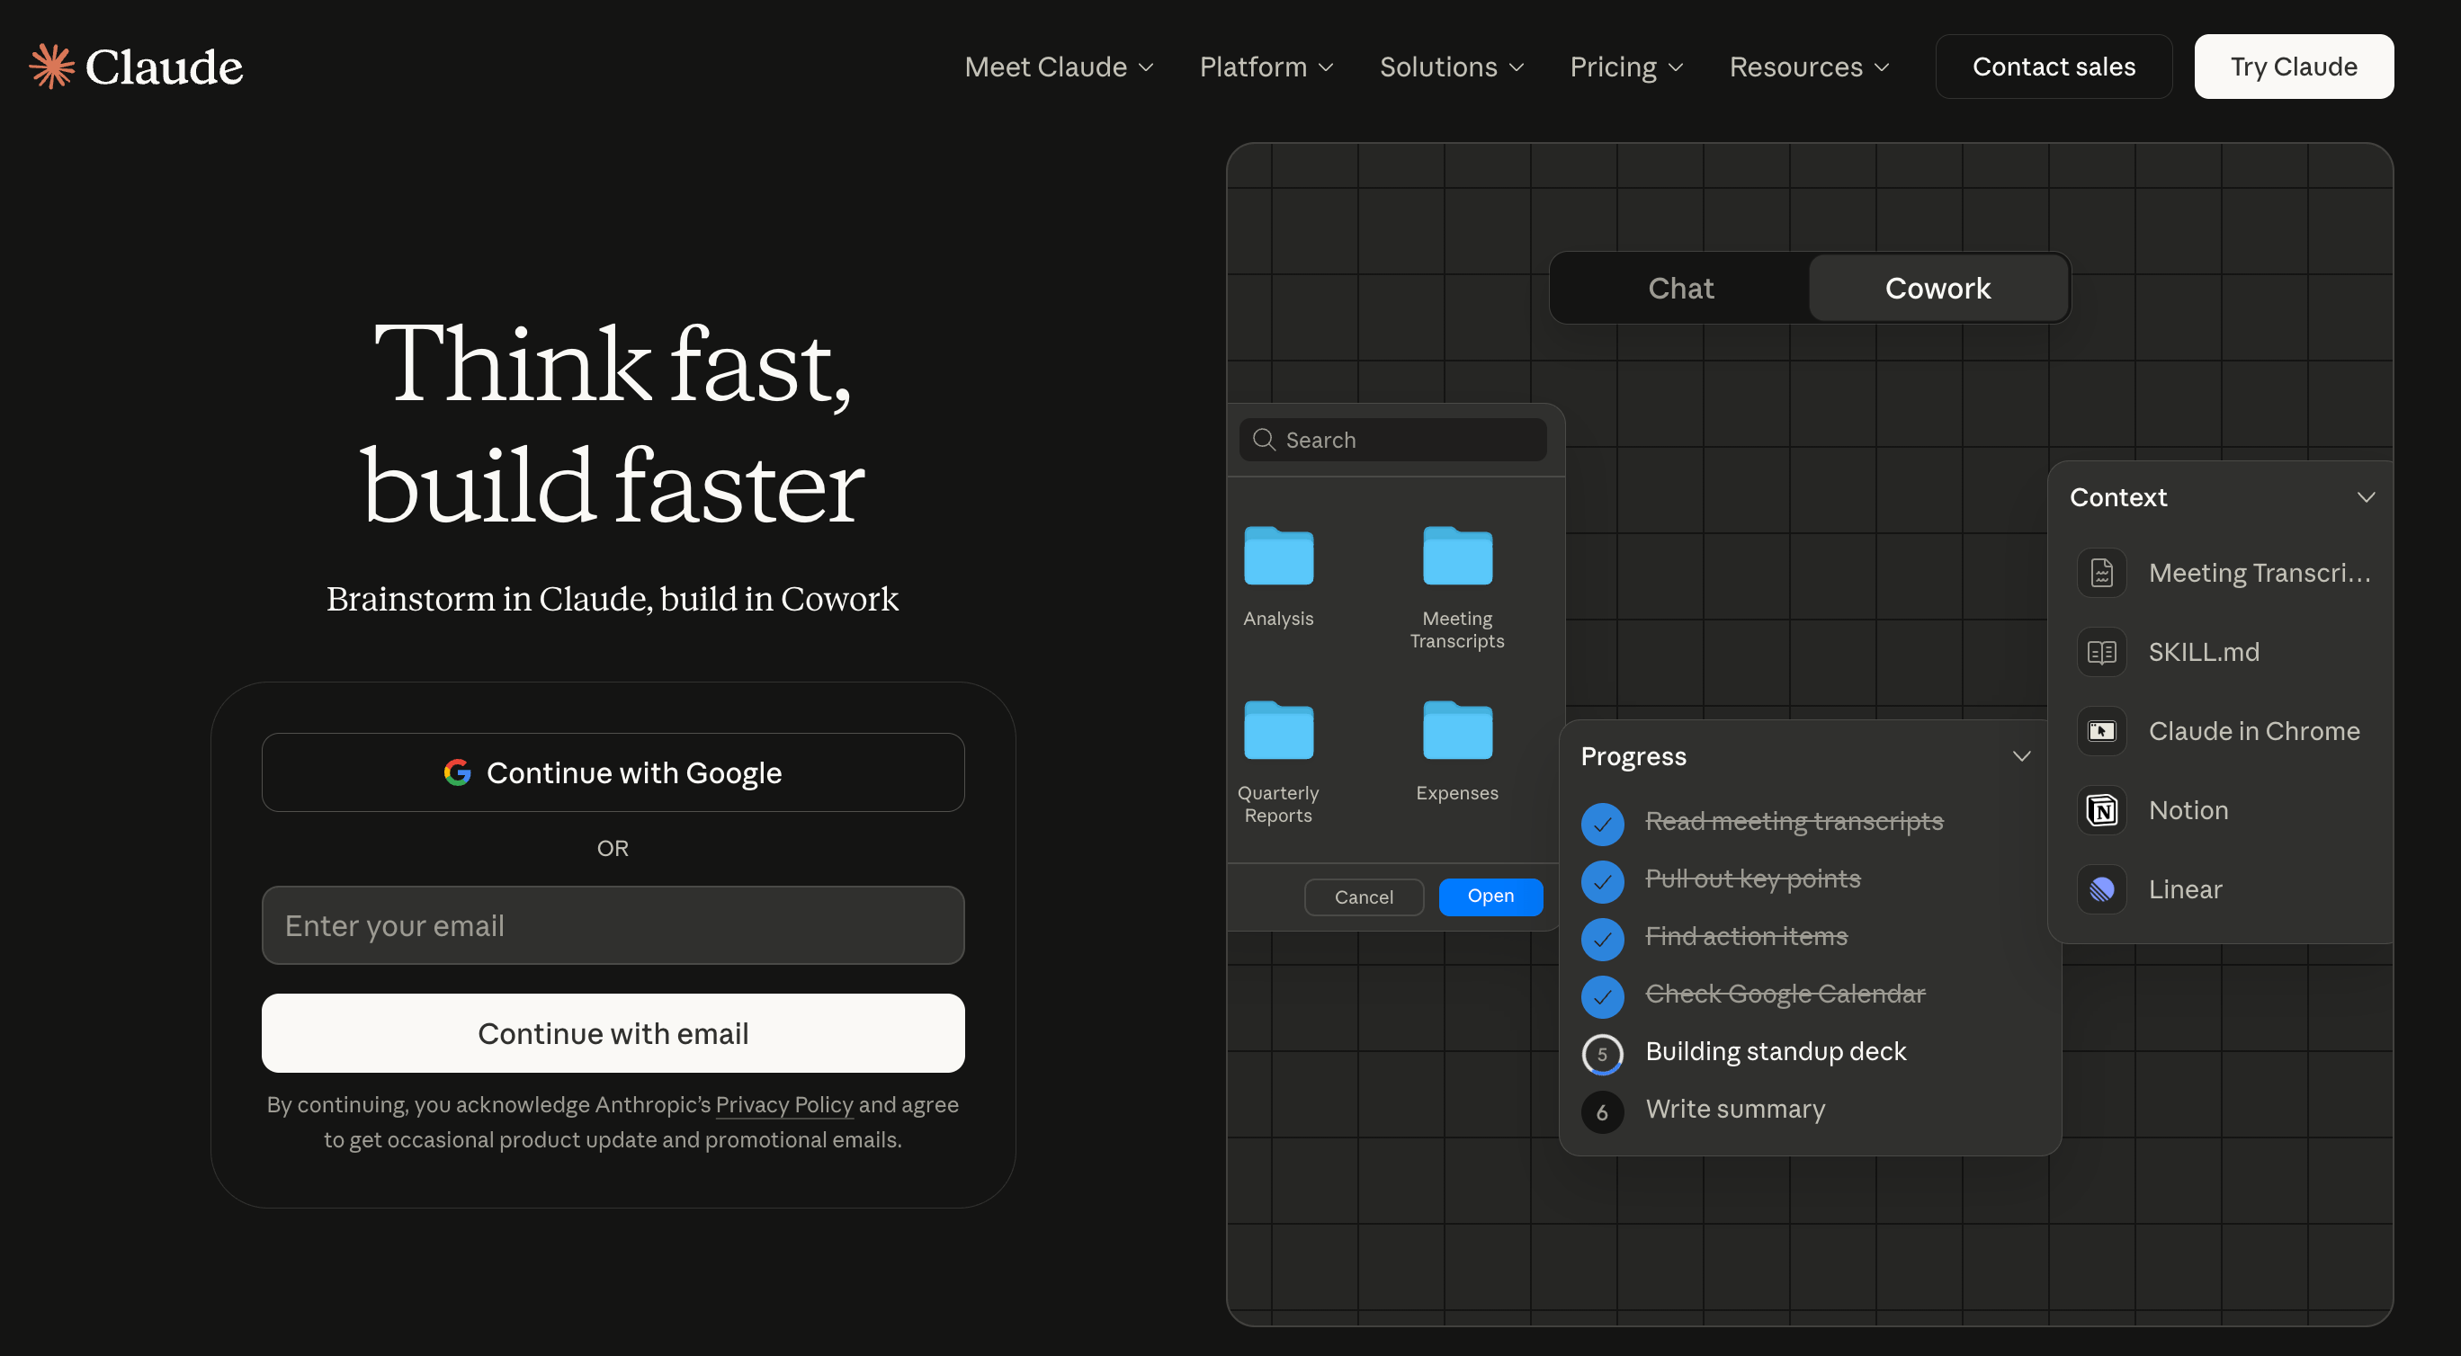Switch to the Cowork mode
Screen dimensions: 2461x1356
click(1937, 288)
